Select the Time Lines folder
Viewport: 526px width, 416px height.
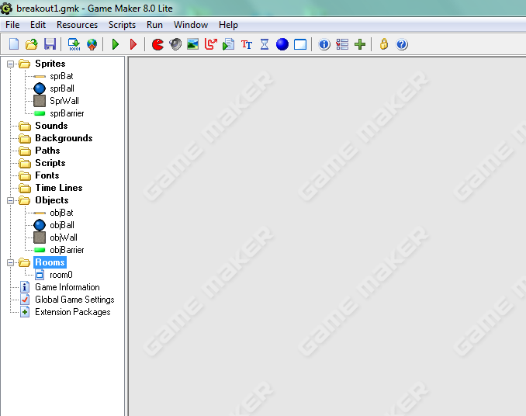(59, 188)
